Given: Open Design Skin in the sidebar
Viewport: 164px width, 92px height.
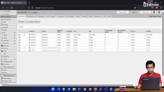Looking at the screenshot, I should (x=8, y=81).
